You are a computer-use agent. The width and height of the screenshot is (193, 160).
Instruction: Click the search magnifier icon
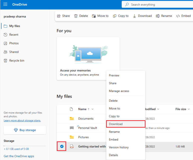(127, 5)
